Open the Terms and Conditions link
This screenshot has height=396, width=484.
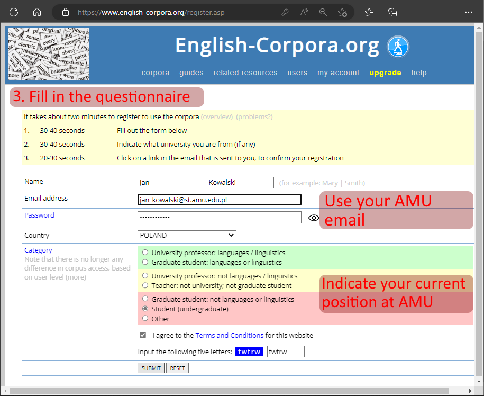[229, 335]
